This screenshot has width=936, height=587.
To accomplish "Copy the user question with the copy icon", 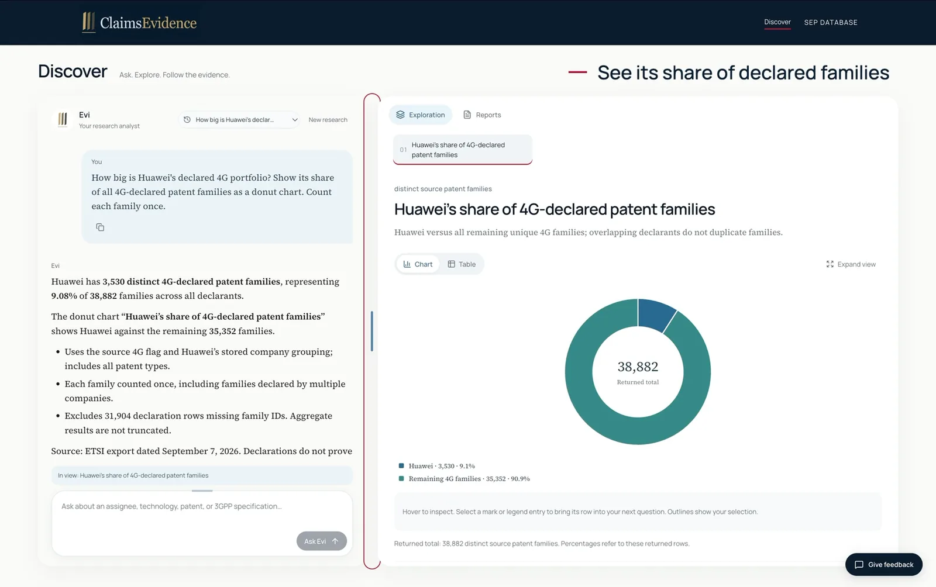I will tap(100, 227).
